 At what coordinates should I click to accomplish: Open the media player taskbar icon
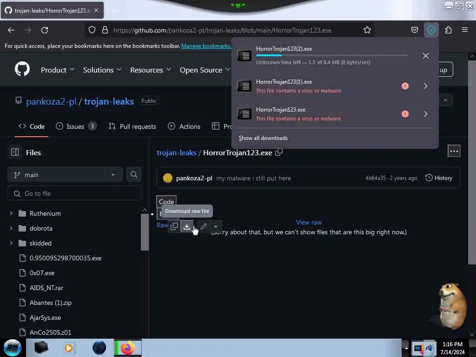(x=69, y=348)
